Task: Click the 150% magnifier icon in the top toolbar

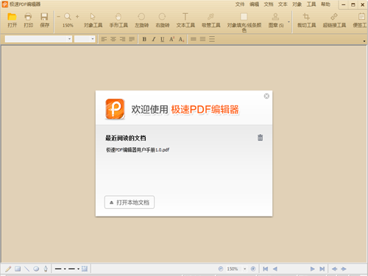Action: pos(68,17)
